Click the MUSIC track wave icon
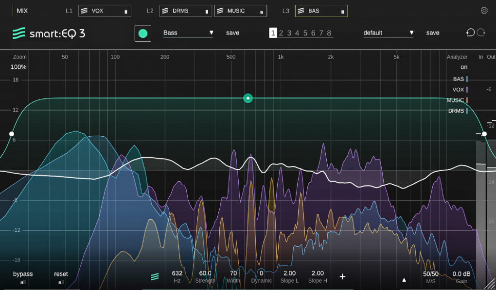The width and height of the screenshot is (496, 290). tap(220, 11)
